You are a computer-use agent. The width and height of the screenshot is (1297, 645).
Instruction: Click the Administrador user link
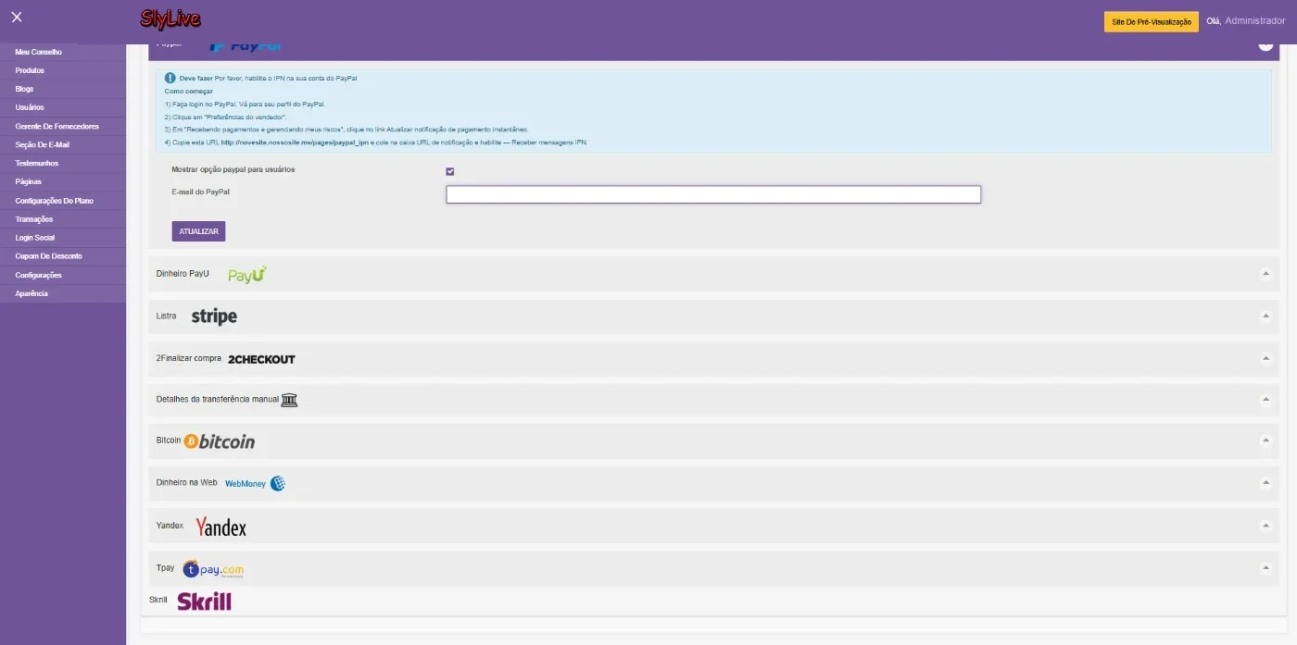[x=1255, y=20]
